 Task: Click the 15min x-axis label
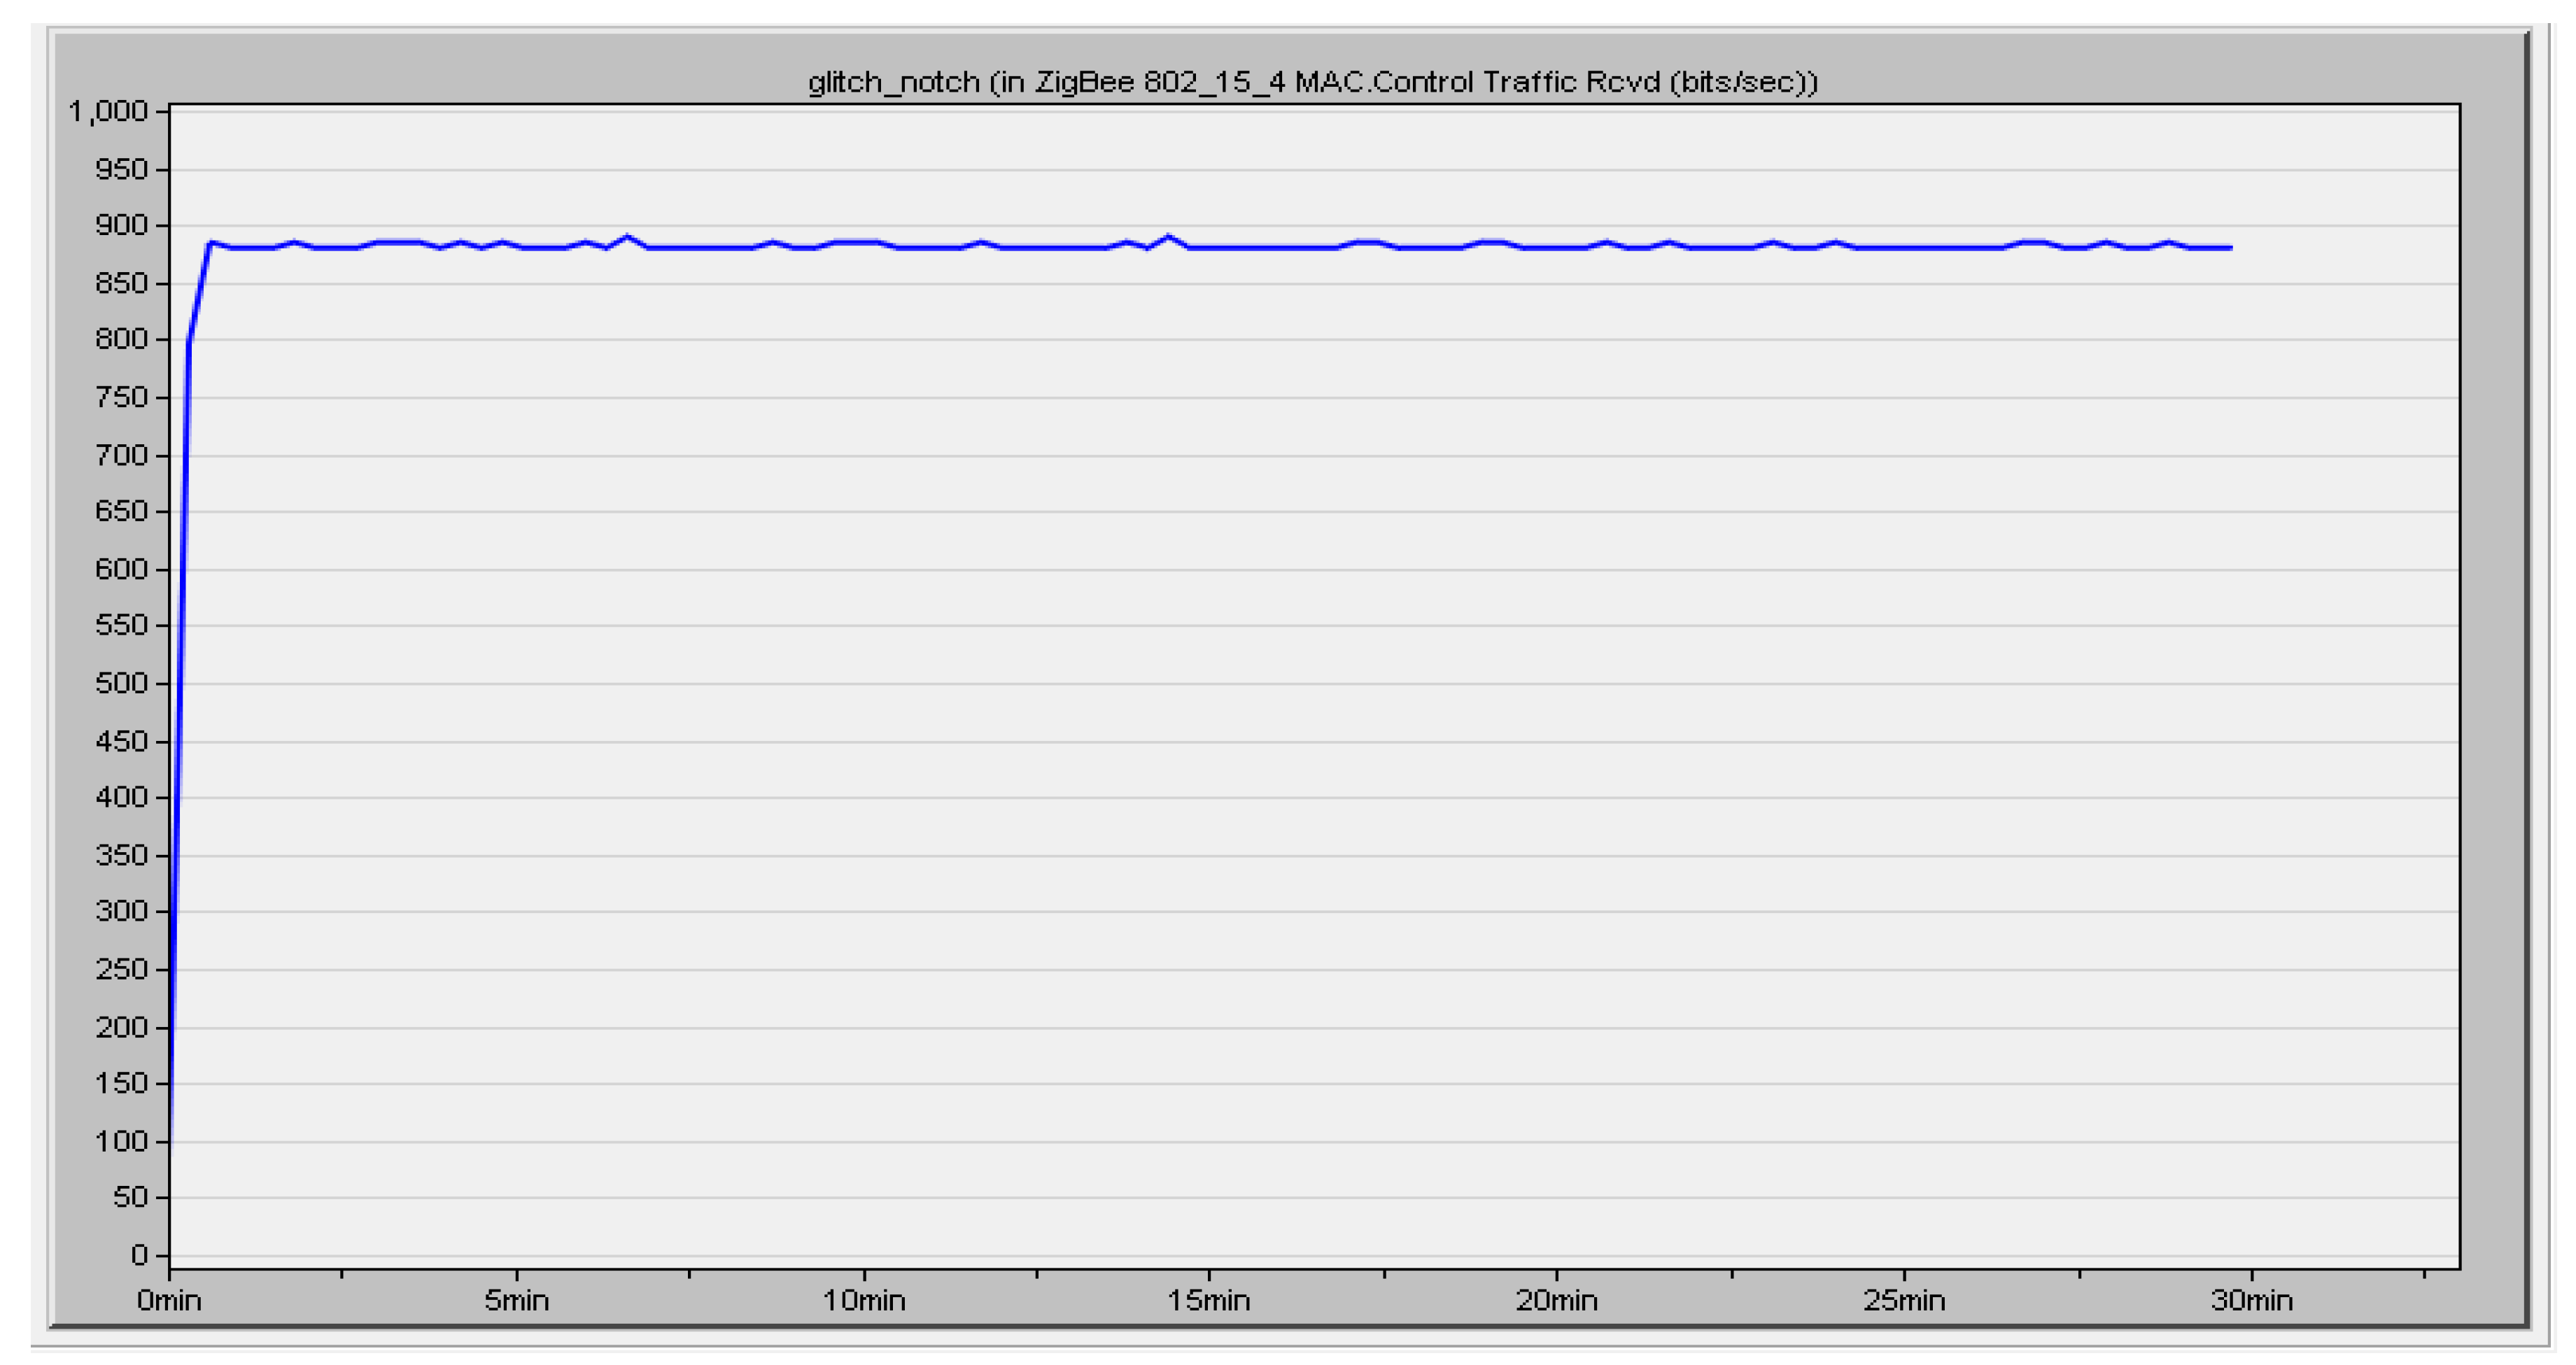(1209, 1300)
